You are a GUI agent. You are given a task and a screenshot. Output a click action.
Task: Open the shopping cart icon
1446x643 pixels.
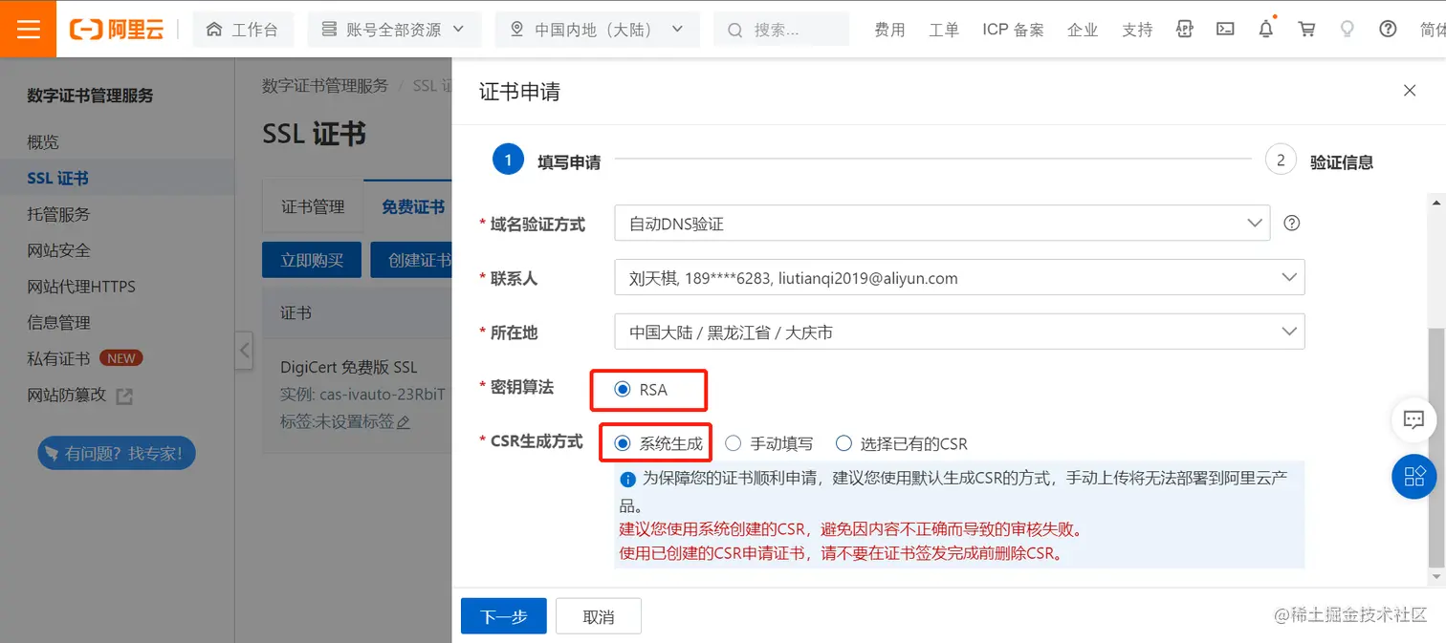tap(1306, 30)
